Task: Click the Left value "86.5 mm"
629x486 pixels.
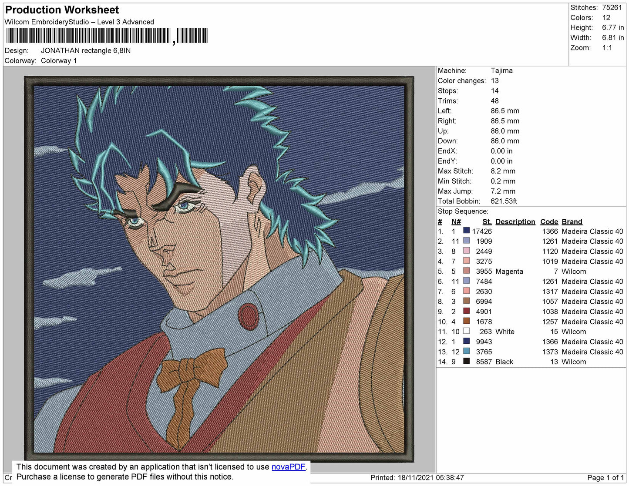Action: pos(505,111)
